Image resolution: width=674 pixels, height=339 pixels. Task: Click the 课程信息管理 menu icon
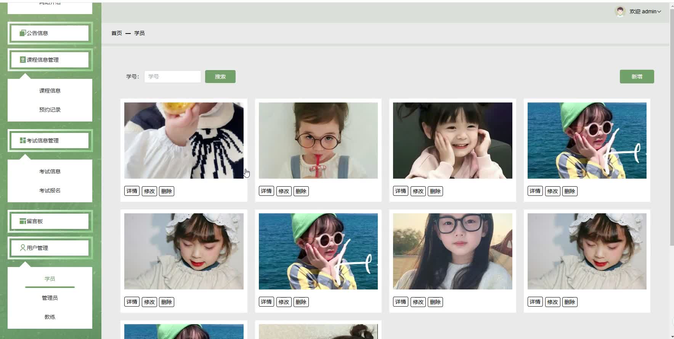[x=23, y=60]
